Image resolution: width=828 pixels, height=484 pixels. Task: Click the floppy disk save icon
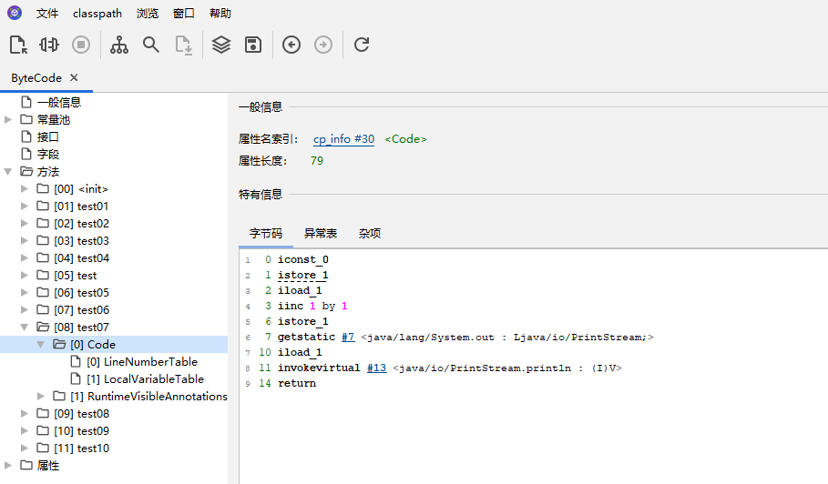coord(253,45)
